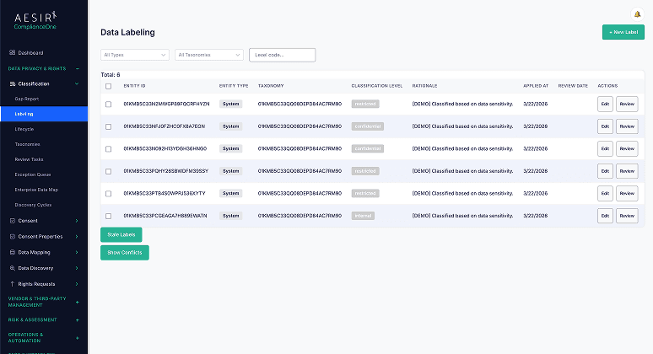This screenshot has width=653, height=354.
Task: Click the Dashboard icon in sidebar
Action: pos(11,53)
